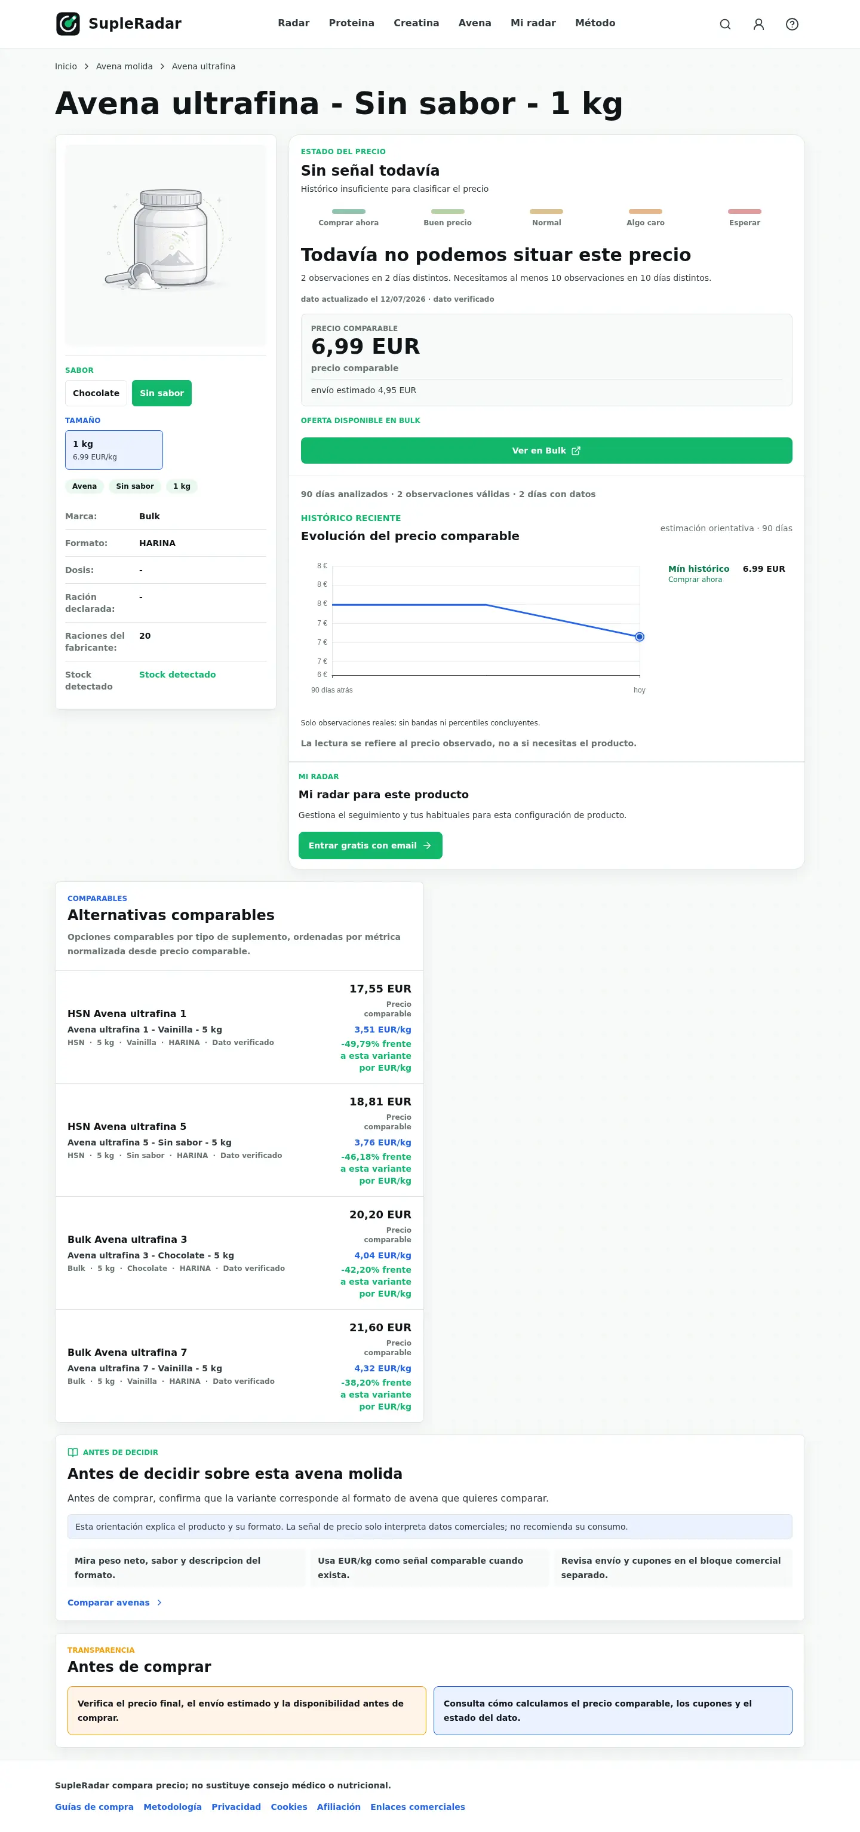The image size is (860, 1832).
Task: Click the SupleRadar logo icon
Action: (x=68, y=23)
